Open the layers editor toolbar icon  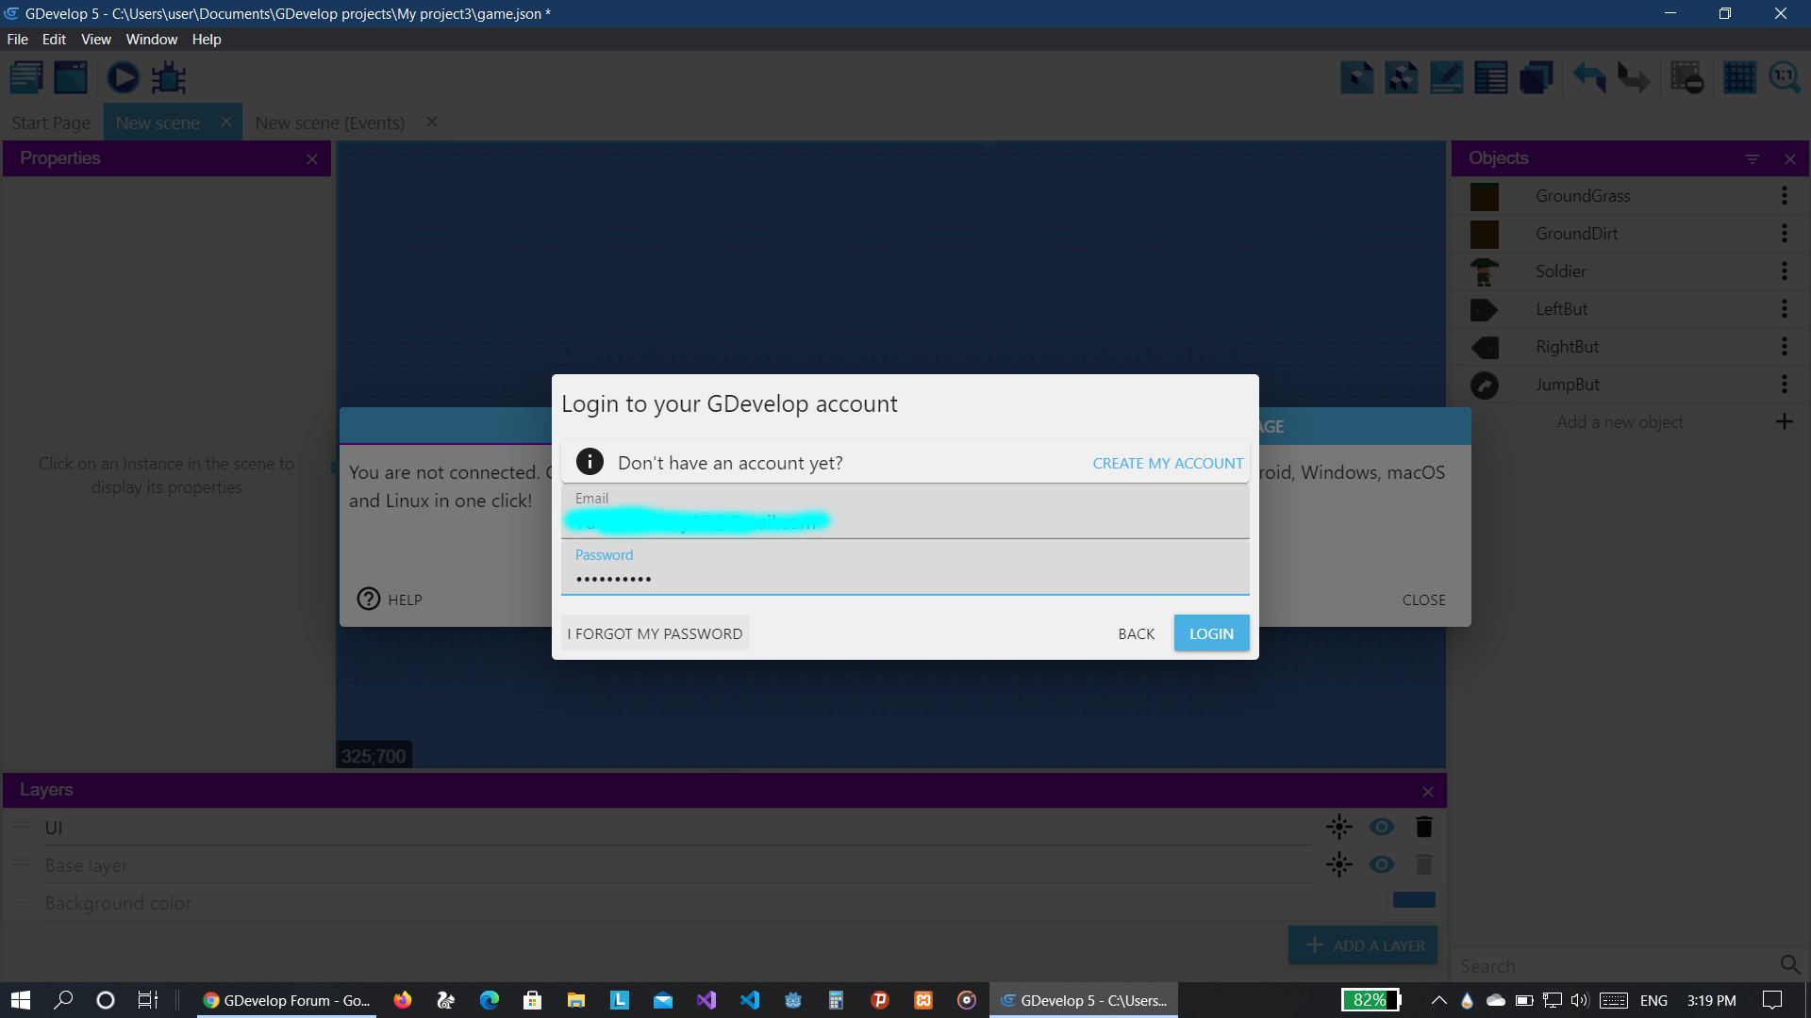(1536, 77)
